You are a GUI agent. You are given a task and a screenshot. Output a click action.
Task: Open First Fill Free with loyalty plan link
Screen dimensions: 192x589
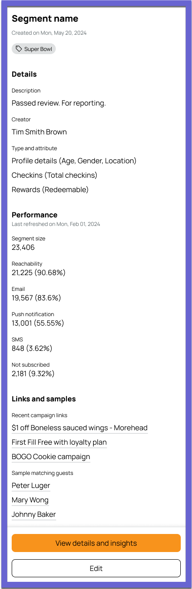point(59,442)
